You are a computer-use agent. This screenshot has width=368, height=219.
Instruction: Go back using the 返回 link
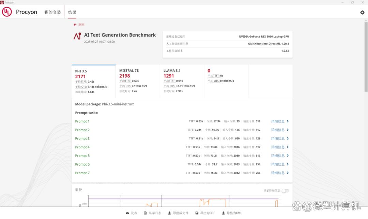click(79, 25)
